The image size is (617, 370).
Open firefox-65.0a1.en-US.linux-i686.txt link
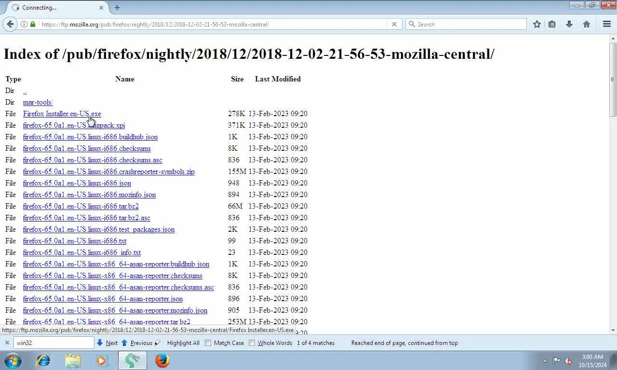(x=74, y=241)
